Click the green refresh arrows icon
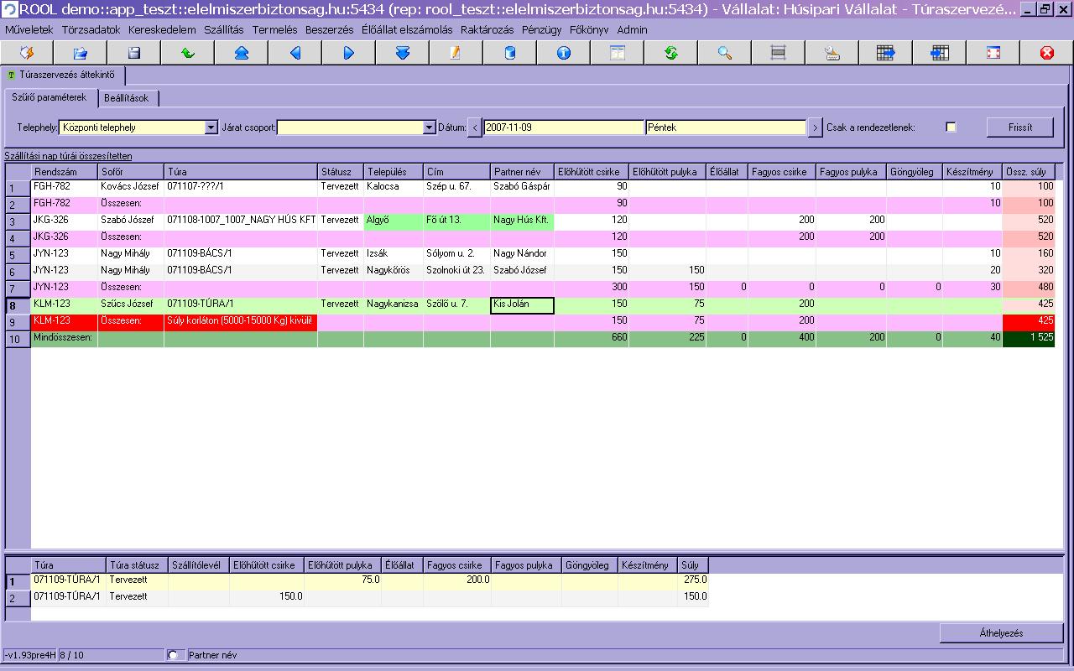The height and width of the screenshot is (671, 1074). [x=670, y=53]
